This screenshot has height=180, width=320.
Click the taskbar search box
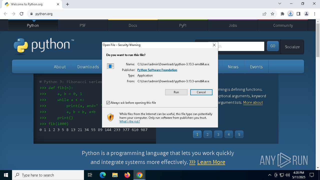coord(48,175)
